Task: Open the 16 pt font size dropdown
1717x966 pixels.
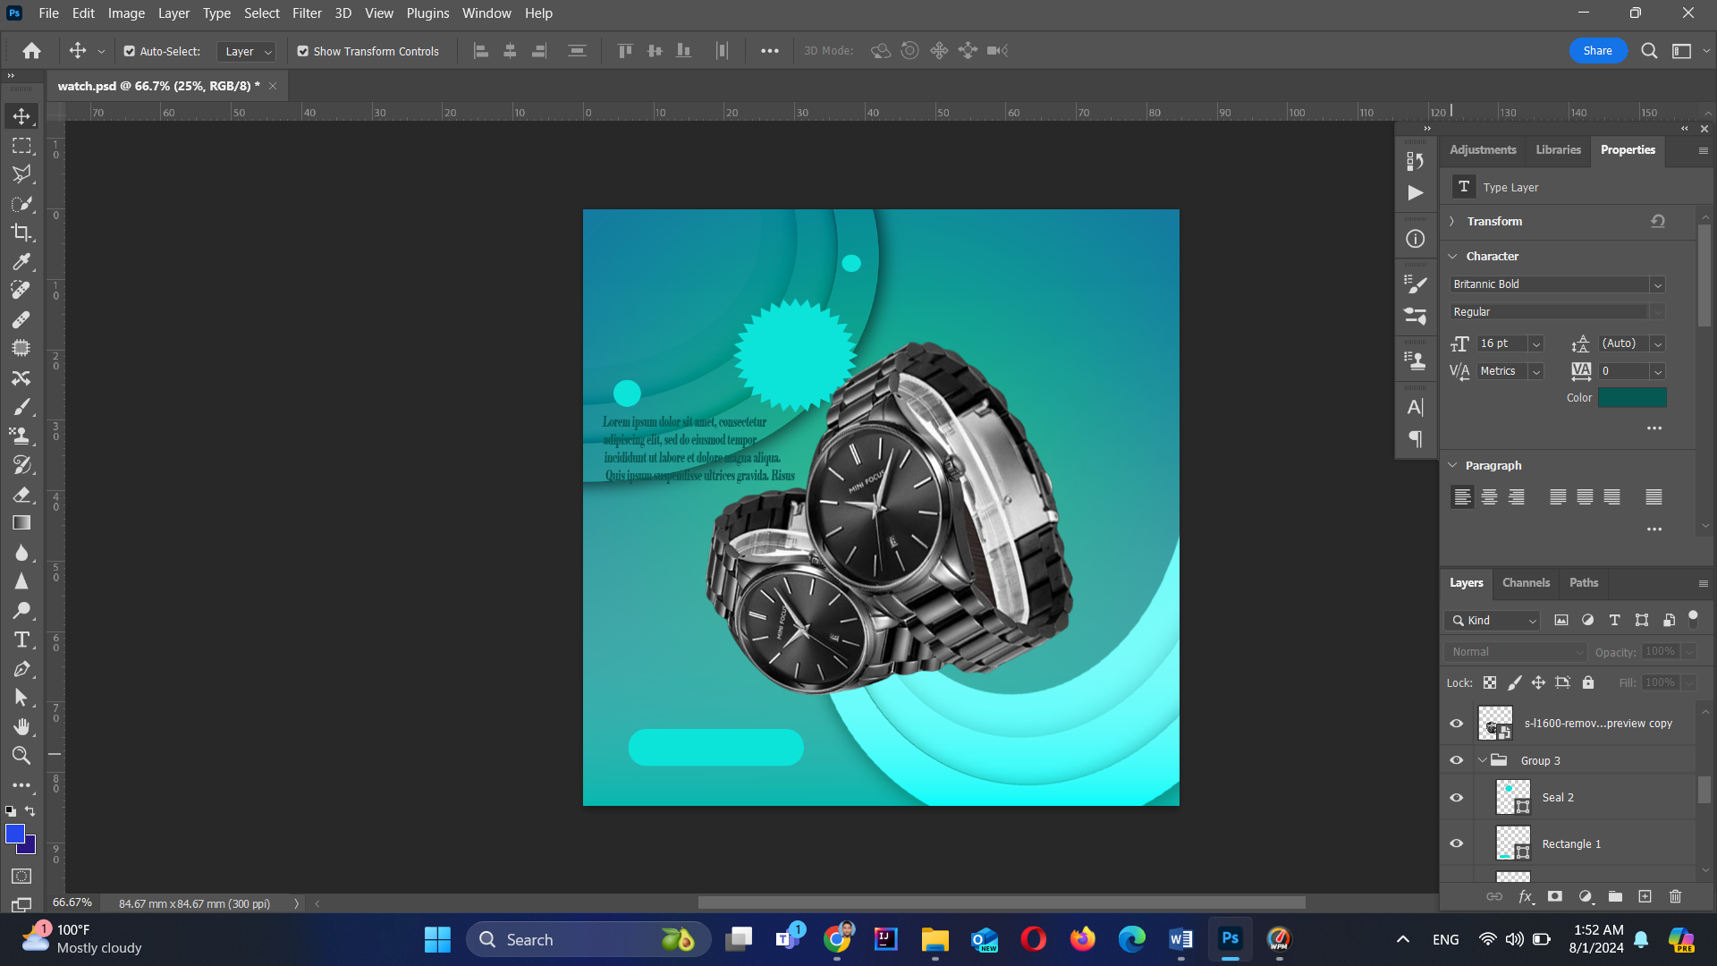Action: point(1535,344)
